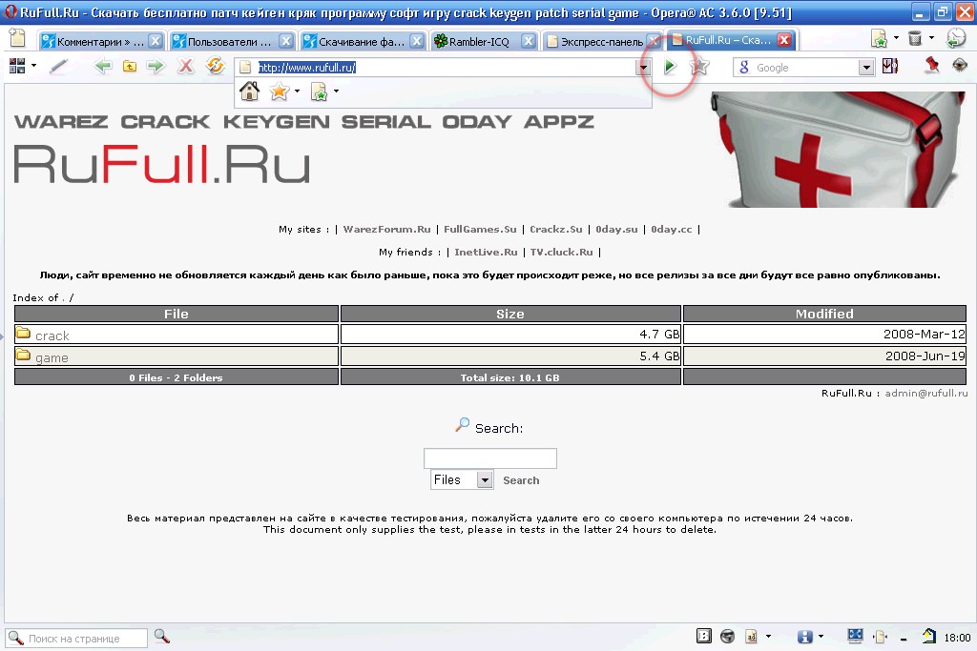This screenshot has width=977, height=651.
Task: Expand the bookmark page dropdown arrow
Action: point(337,92)
